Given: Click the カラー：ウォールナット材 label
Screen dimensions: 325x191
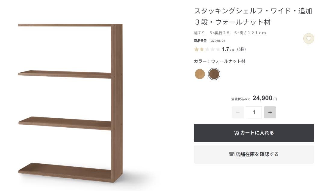Looking at the screenshot, I should [220, 61].
